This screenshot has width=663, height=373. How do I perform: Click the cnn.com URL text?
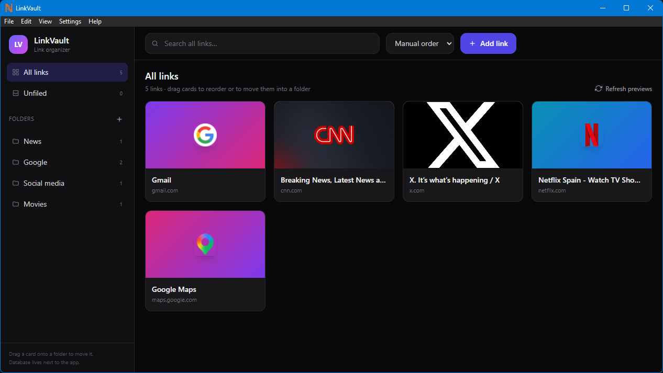coord(291,190)
